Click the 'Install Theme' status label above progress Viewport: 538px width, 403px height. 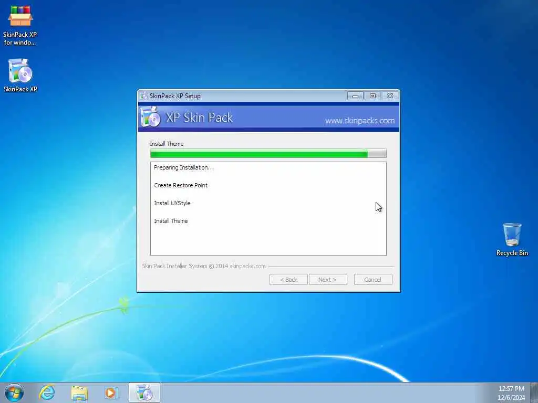point(167,144)
